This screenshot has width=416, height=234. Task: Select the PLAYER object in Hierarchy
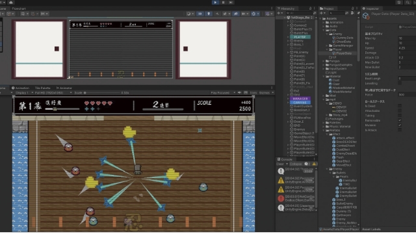tap(300, 37)
